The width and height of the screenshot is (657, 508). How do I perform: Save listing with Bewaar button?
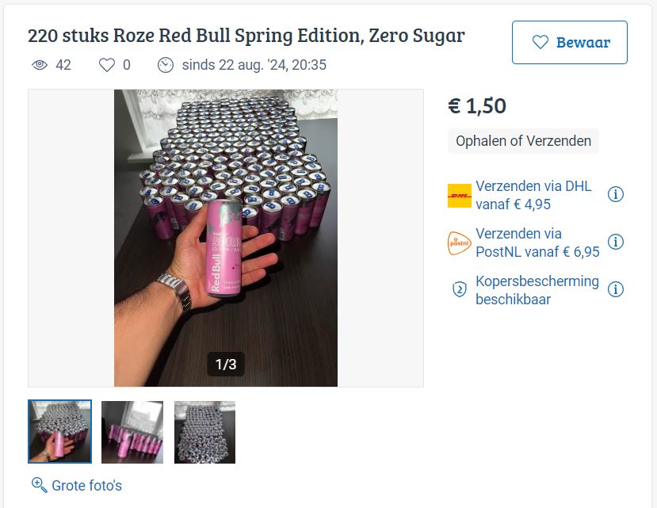[x=569, y=43]
